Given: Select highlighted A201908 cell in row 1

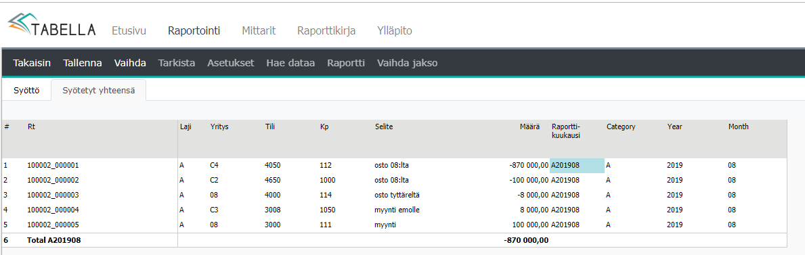Looking at the screenshot, I should [x=577, y=166].
